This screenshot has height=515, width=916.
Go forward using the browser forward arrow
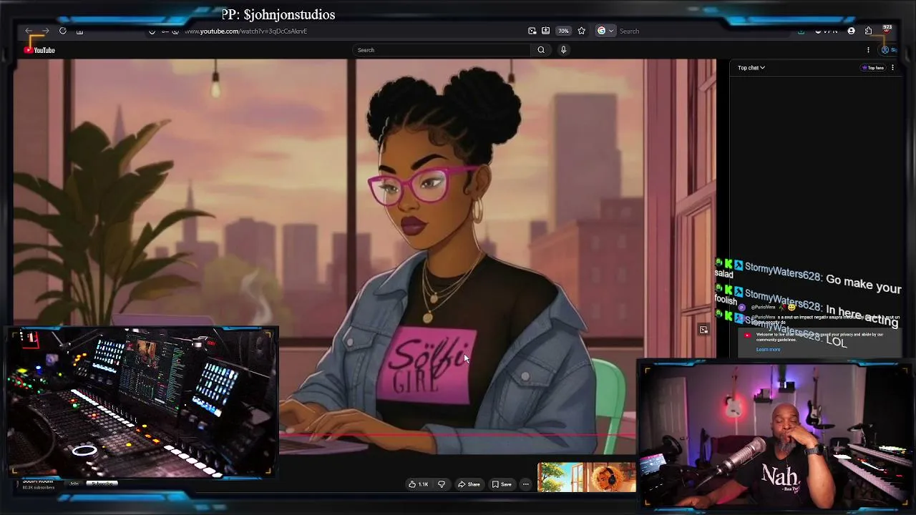click(45, 31)
